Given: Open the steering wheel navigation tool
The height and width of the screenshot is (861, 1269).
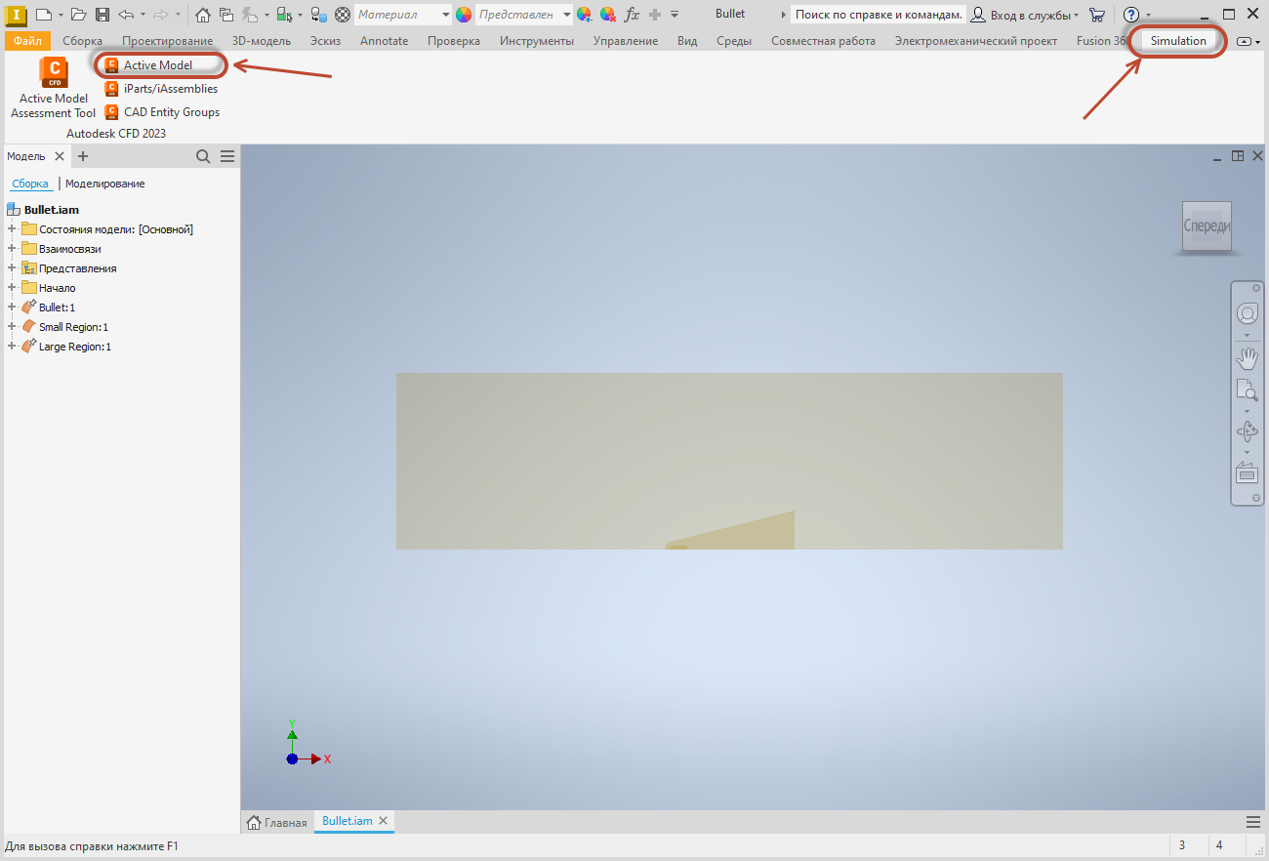Looking at the screenshot, I should coord(1248,313).
